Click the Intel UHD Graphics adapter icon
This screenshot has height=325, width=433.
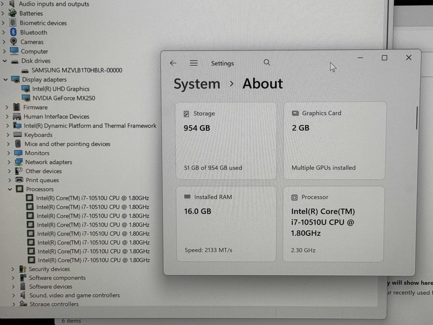(26, 89)
